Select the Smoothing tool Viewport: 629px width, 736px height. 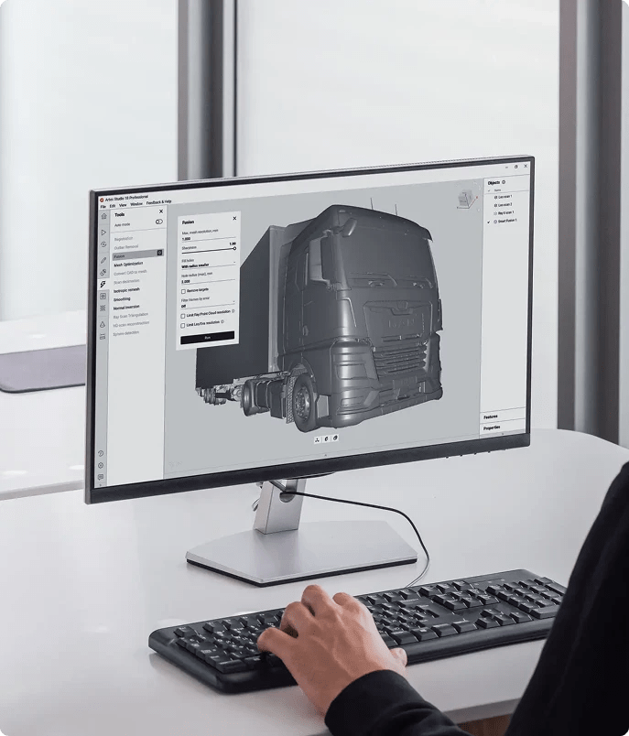pos(122,299)
